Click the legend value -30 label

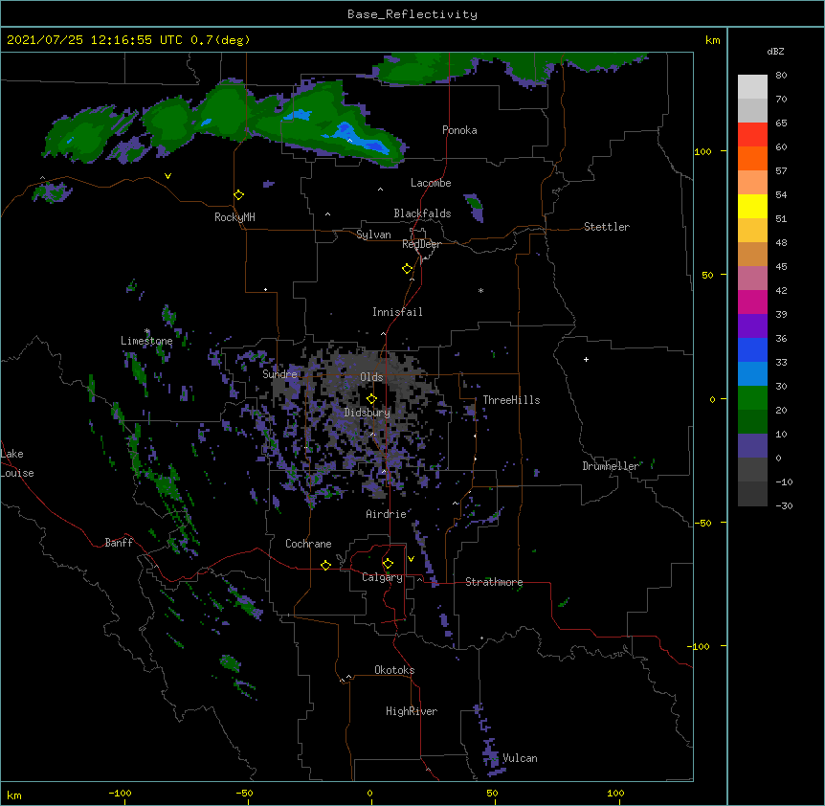click(x=784, y=505)
